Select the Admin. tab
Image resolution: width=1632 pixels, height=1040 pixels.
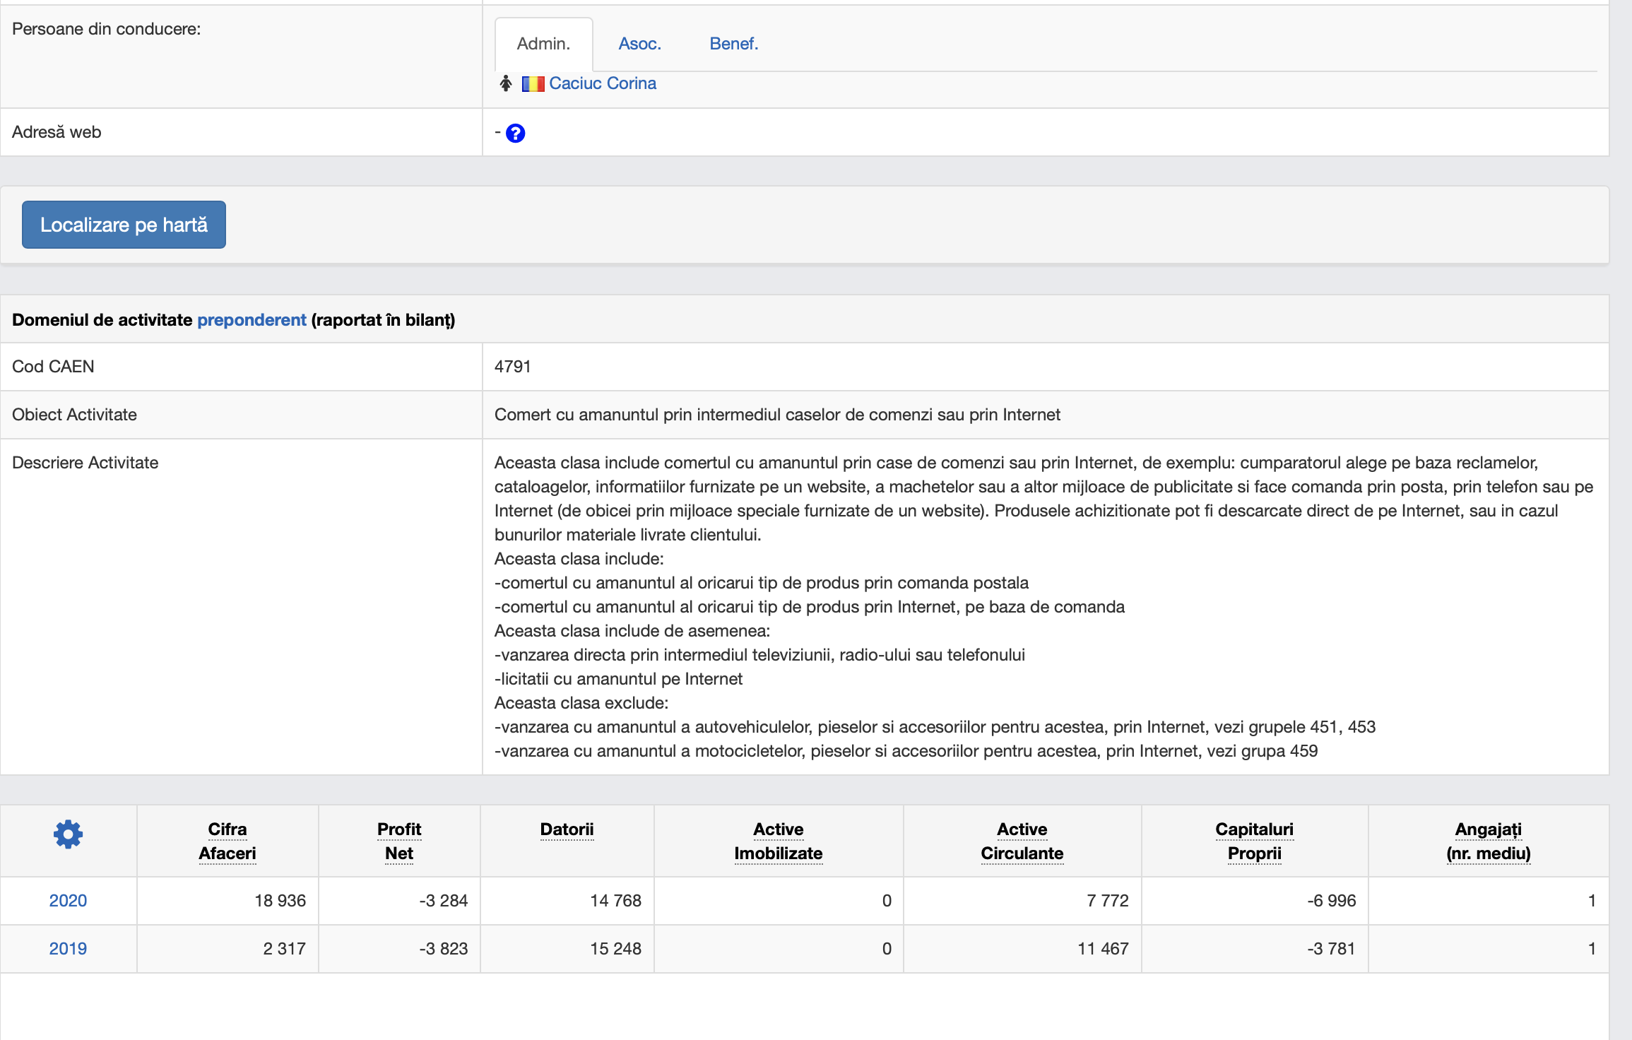pyautogui.click(x=543, y=44)
